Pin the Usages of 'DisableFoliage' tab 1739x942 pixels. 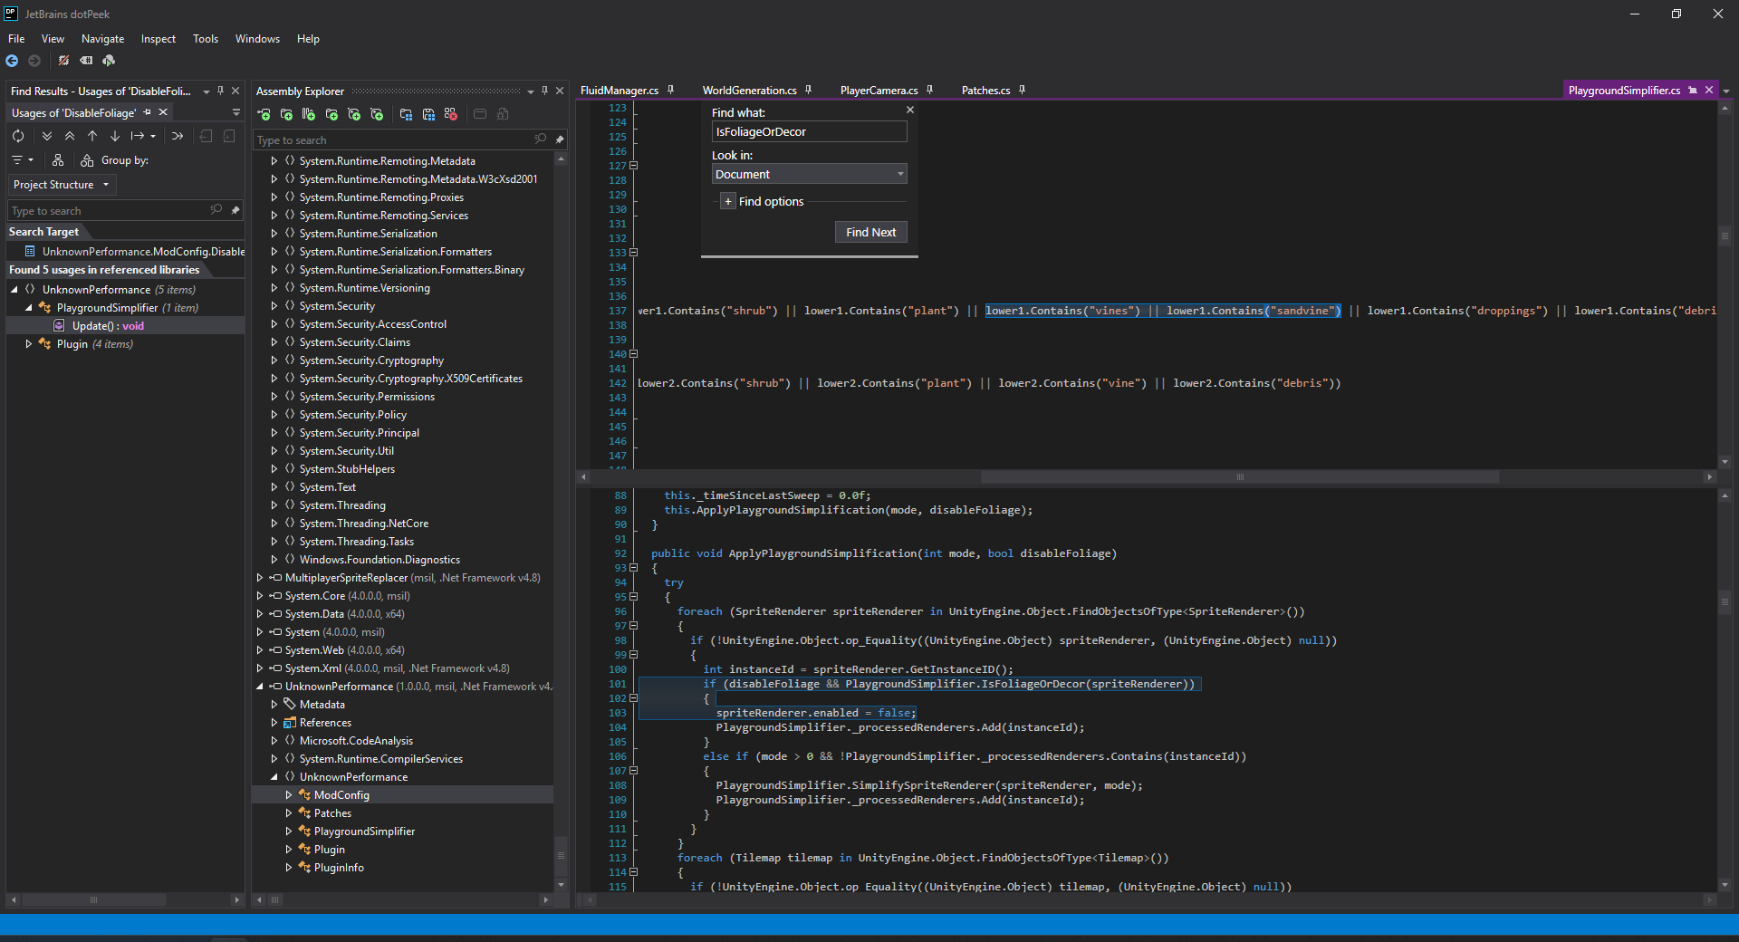click(148, 112)
